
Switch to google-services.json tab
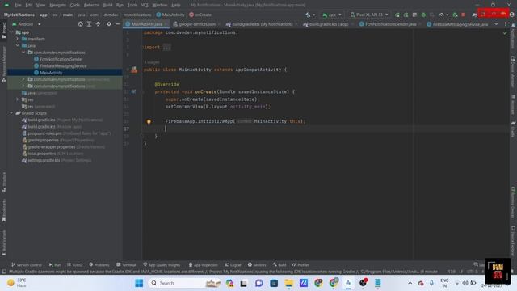[x=197, y=24]
